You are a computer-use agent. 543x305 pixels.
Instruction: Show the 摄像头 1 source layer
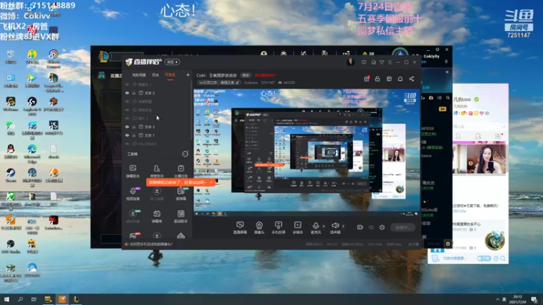click(x=127, y=84)
